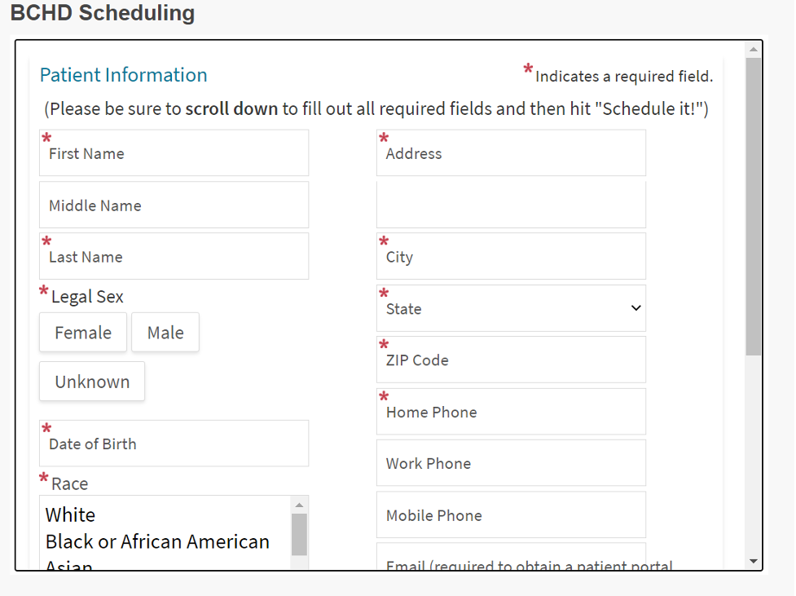Select Female as legal sex
Screen dimensions: 796x596
83,333
